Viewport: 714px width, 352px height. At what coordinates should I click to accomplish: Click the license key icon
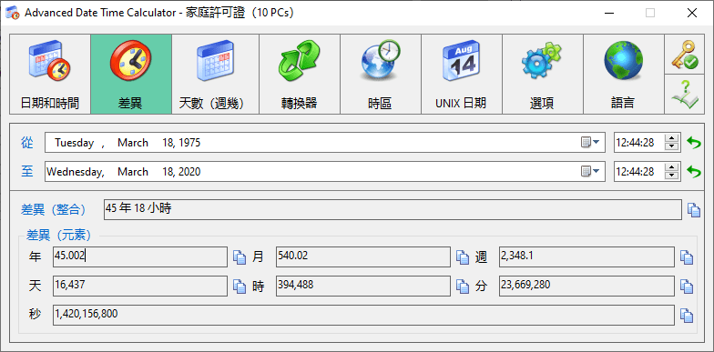click(x=684, y=55)
